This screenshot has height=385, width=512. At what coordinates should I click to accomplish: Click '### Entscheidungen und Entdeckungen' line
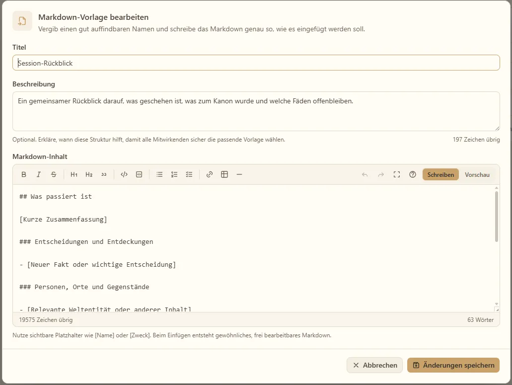86,241
